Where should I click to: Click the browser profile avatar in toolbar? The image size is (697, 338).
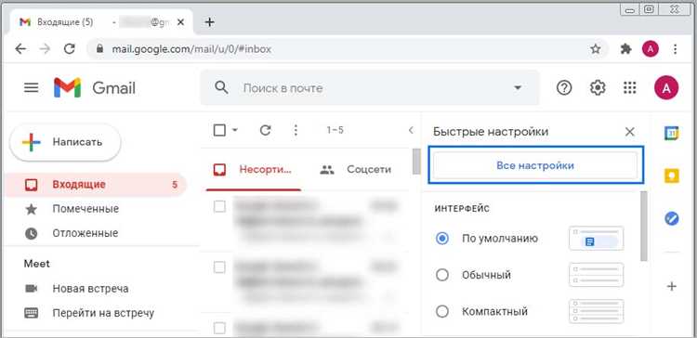coord(651,49)
